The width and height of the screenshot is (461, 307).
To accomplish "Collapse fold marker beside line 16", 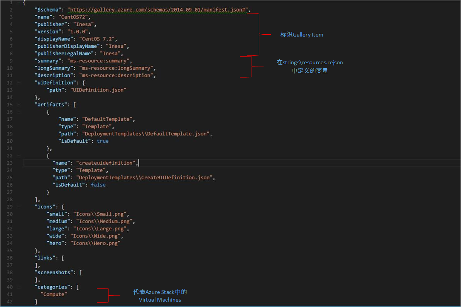I will 19,112.
